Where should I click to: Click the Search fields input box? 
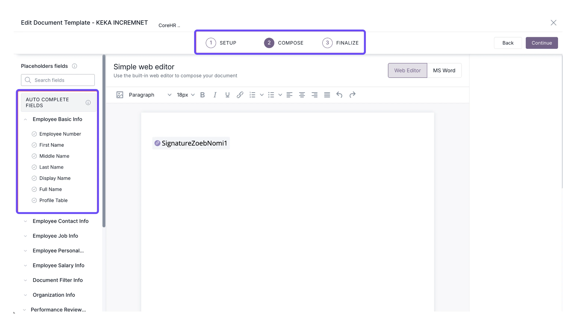coord(62,80)
